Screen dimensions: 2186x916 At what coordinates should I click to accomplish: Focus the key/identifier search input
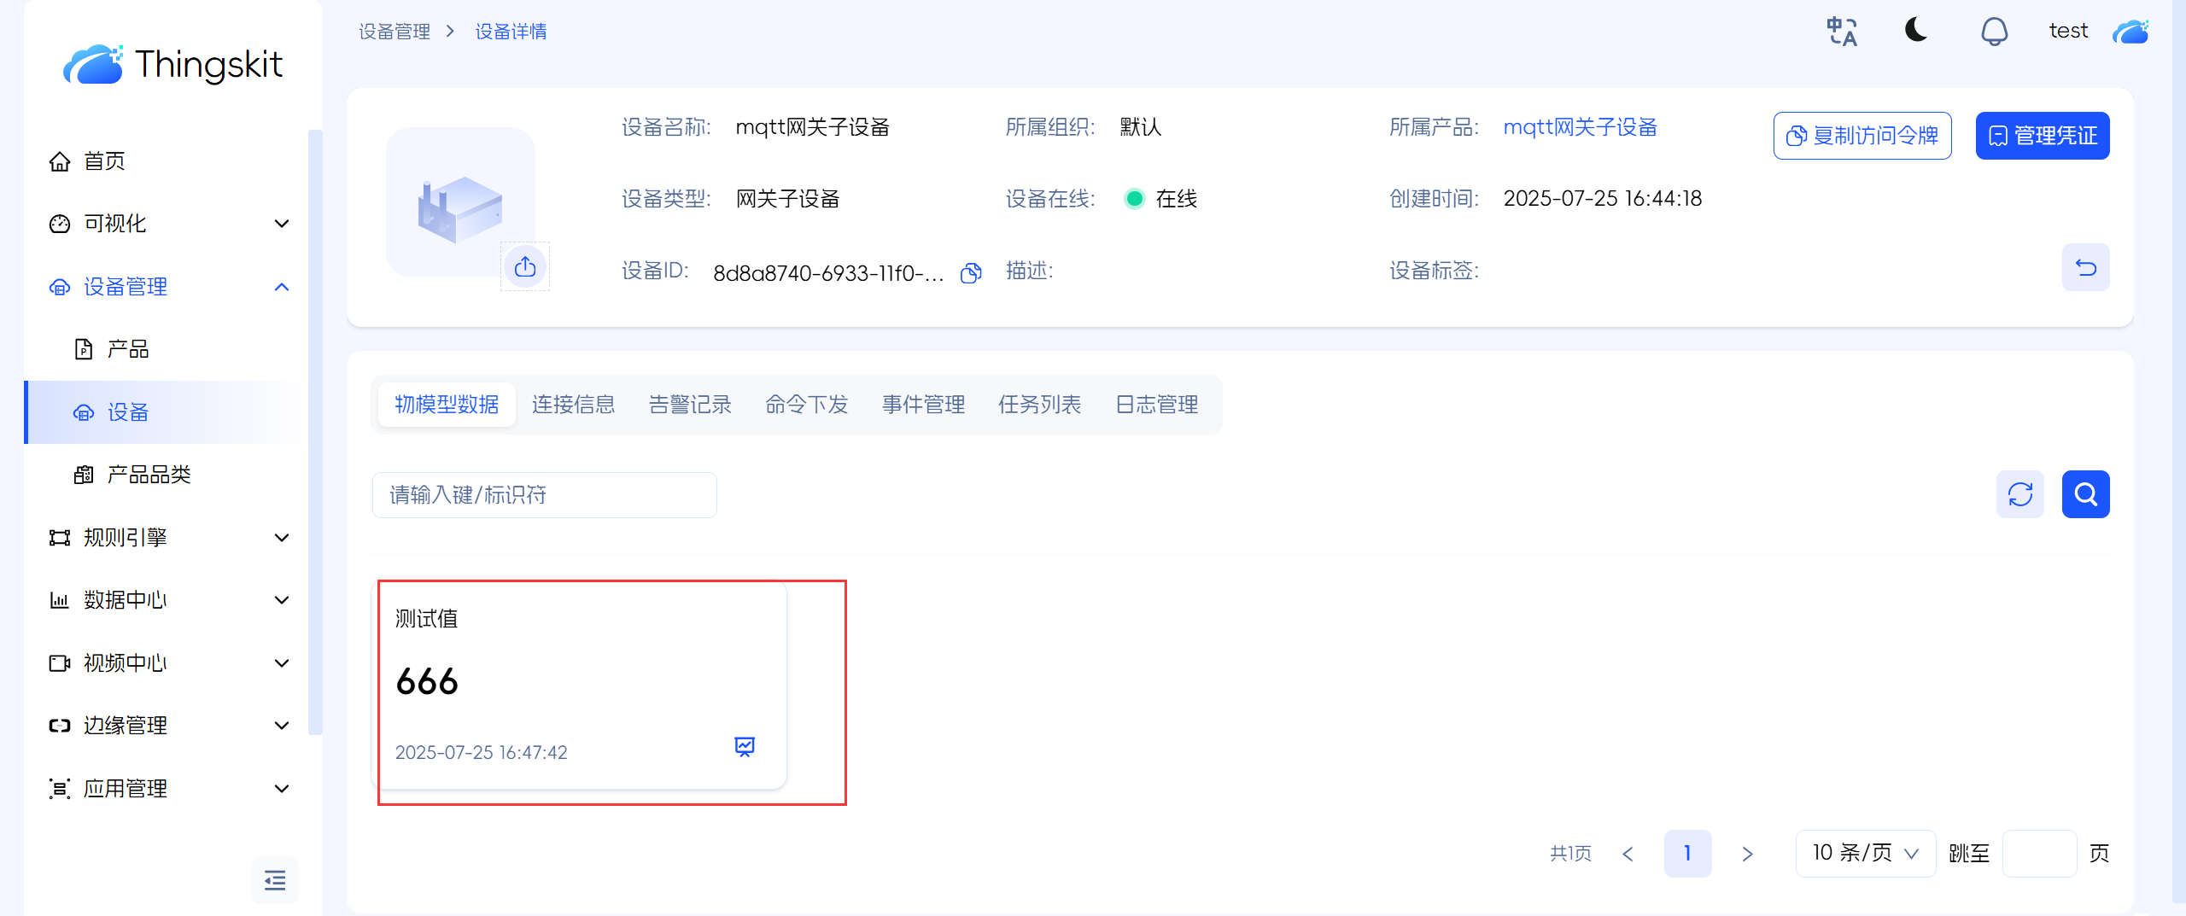[x=544, y=495]
